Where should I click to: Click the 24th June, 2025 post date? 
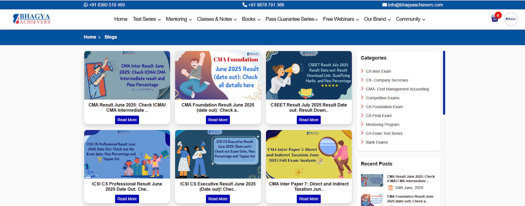[x=409, y=188]
